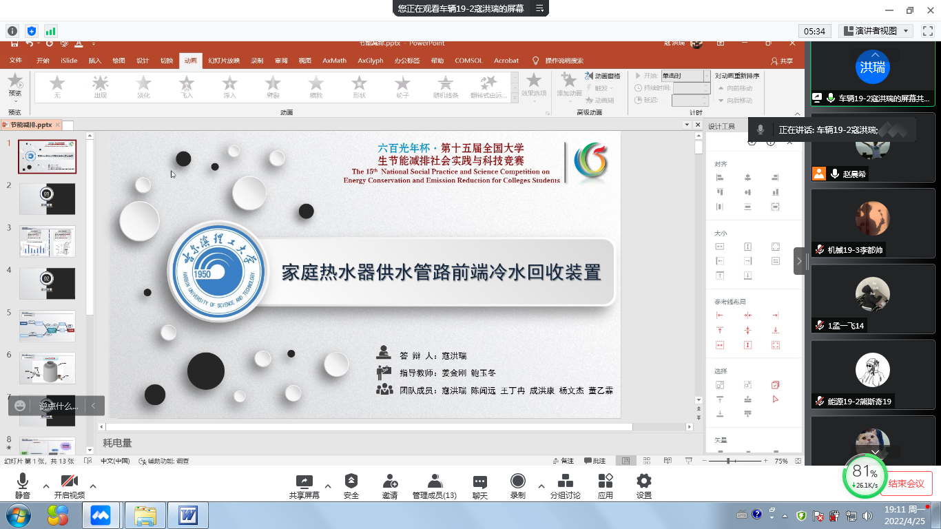The image size is (941, 529).
Task: Toggle full screen mode icon
Action: pos(928,31)
